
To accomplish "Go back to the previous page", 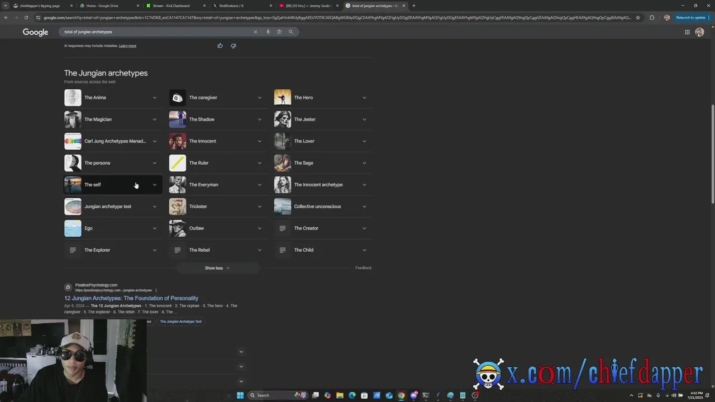I will click(x=6, y=17).
